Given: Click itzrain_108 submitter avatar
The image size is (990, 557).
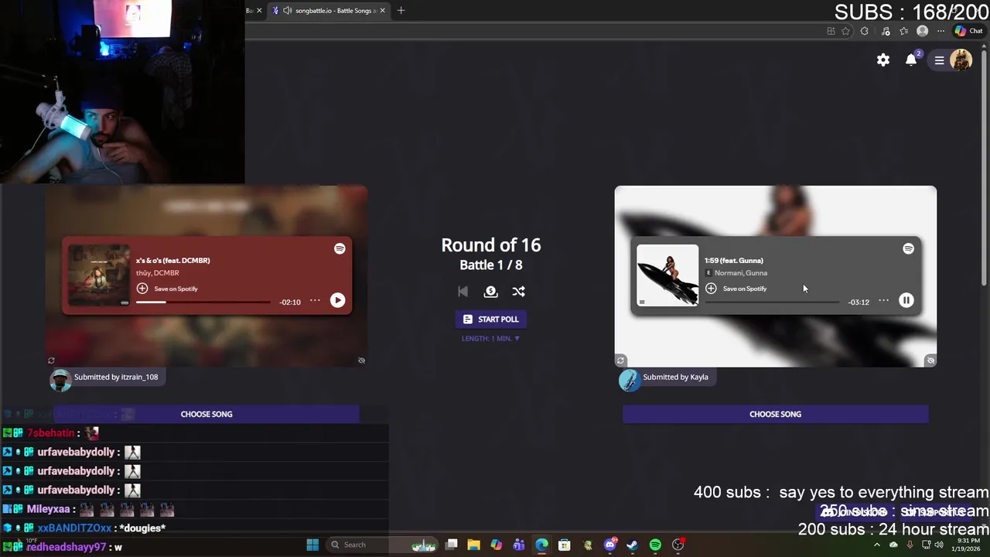Looking at the screenshot, I should click(60, 380).
